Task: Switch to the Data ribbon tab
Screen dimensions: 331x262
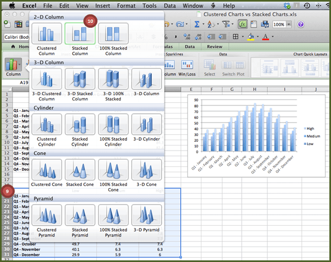Action: (190, 47)
